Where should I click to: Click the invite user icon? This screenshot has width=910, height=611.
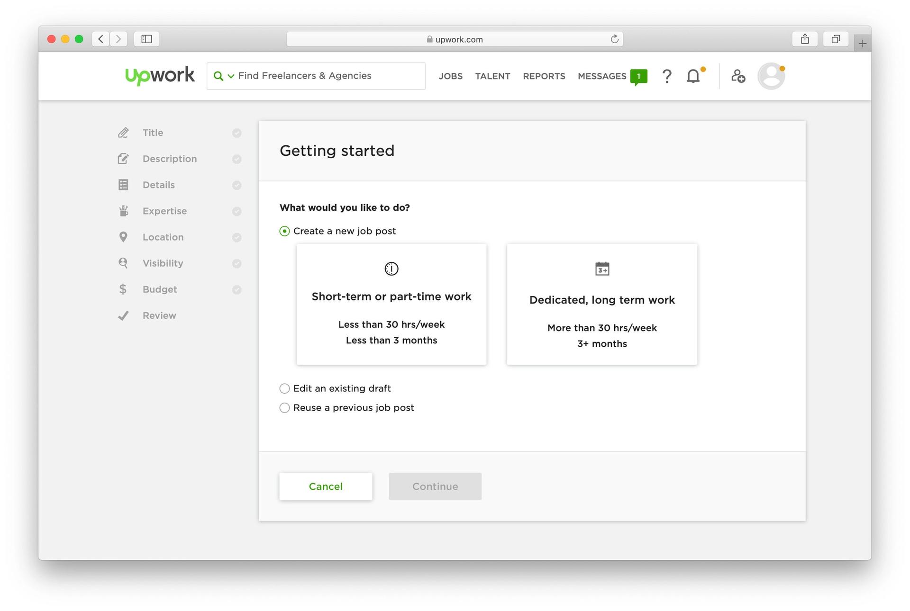[x=738, y=76]
